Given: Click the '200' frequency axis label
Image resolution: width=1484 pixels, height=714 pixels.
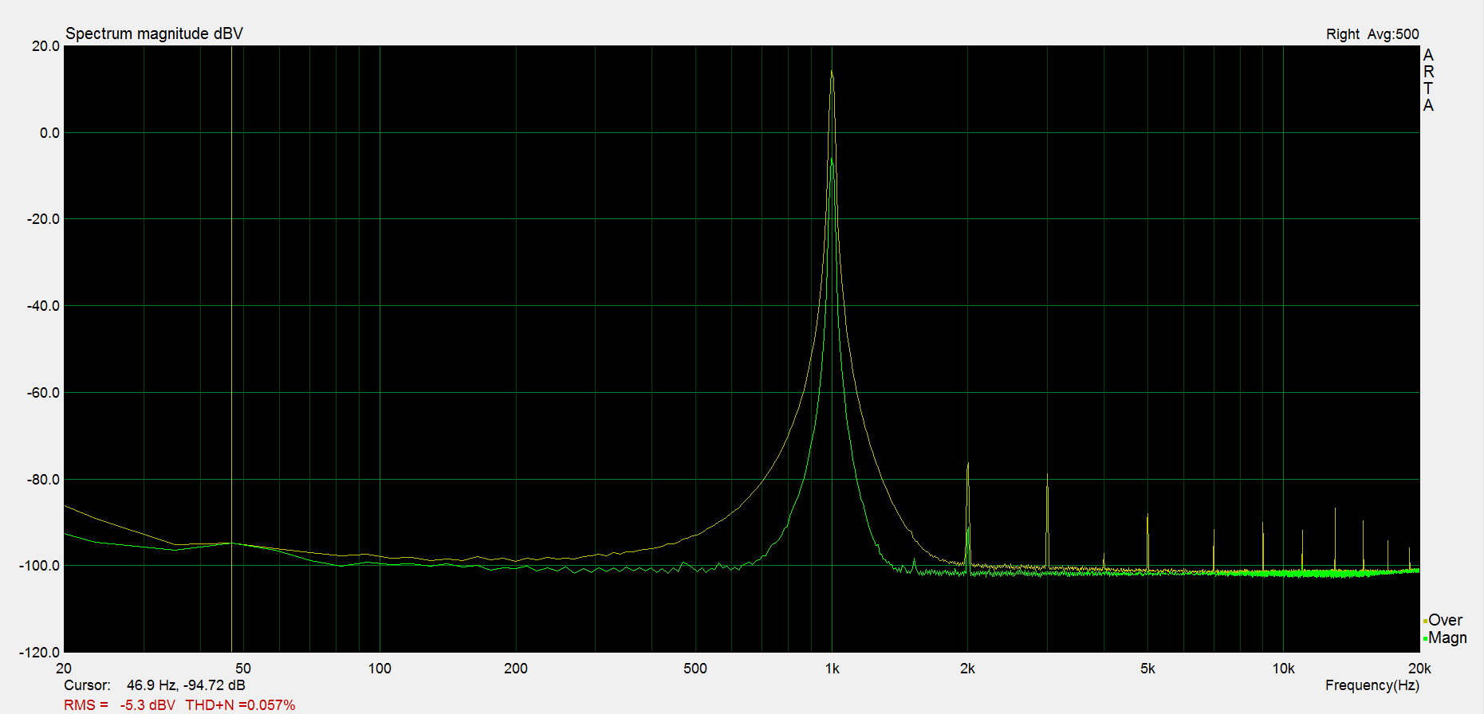Looking at the screenshot, I should 516,669.
